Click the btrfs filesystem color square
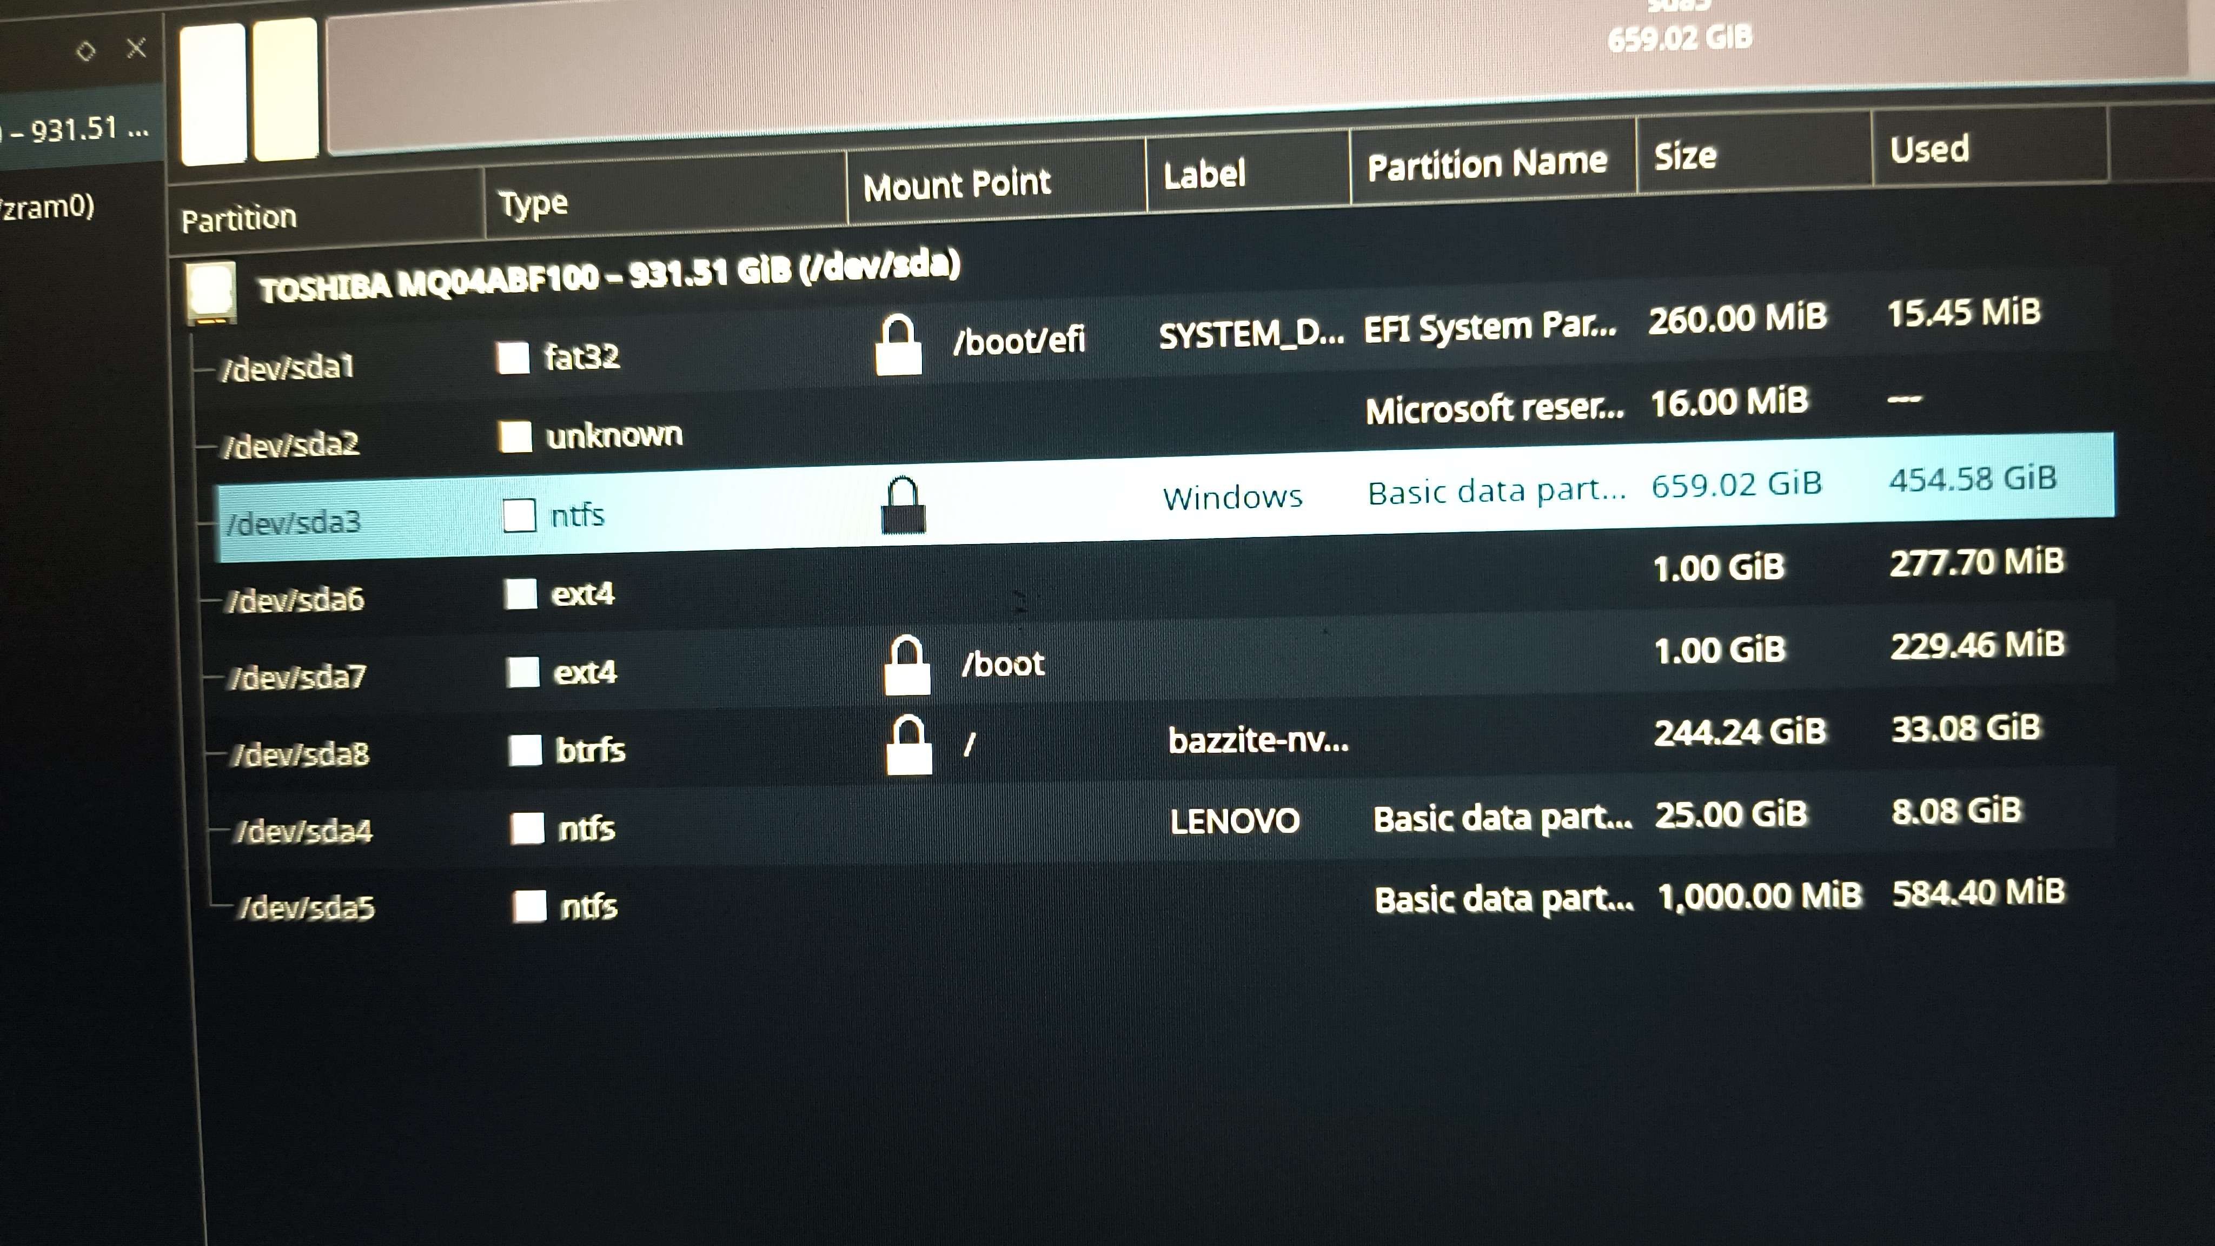Image resolution: width=2215 pixels, height=1246 pixels. [x=525, y=751]
